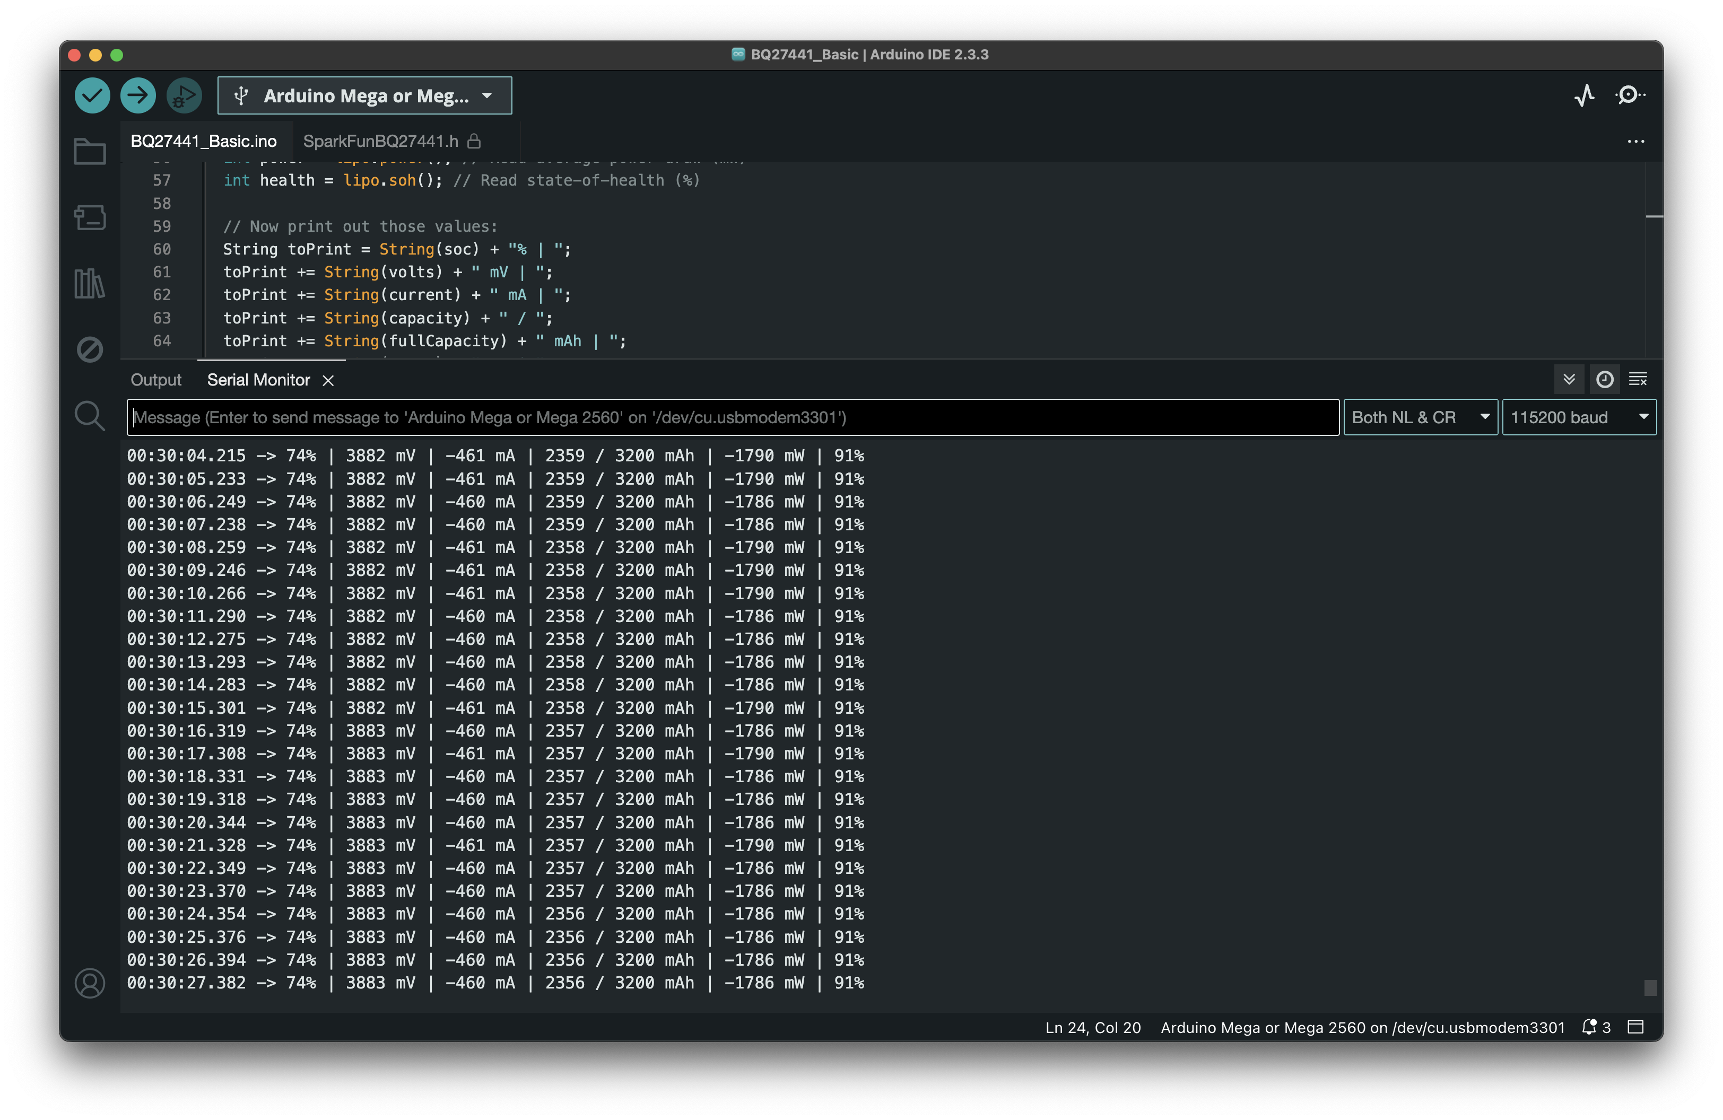Open the Serial Plotter icon
The height and width of the screenshot is (1120, 1723).
point(1584,95)
